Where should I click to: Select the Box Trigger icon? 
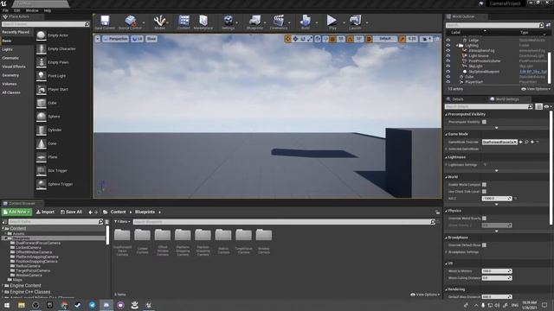click(x=42, y=171)
